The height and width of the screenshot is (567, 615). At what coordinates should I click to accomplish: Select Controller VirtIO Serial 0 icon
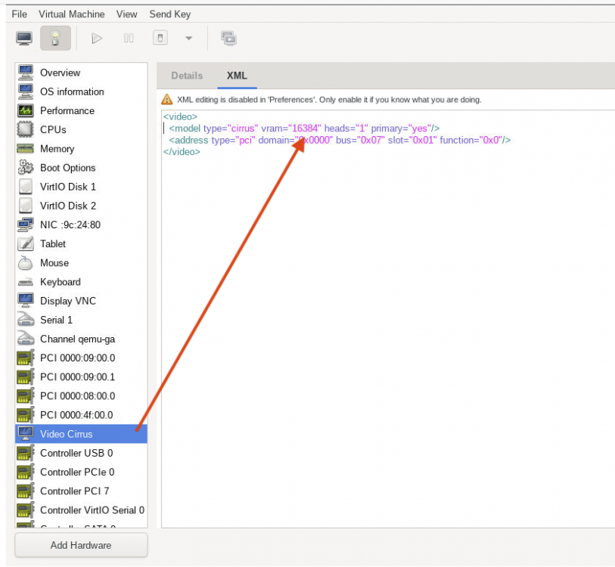pyautogui.click(x=26, y=510)
